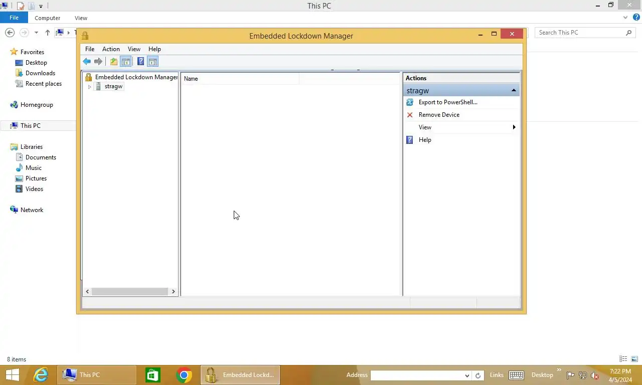Click Help in the Actions pane
Image resolution: width=642 pixels, height=385 pixels.
click(425, 140)
